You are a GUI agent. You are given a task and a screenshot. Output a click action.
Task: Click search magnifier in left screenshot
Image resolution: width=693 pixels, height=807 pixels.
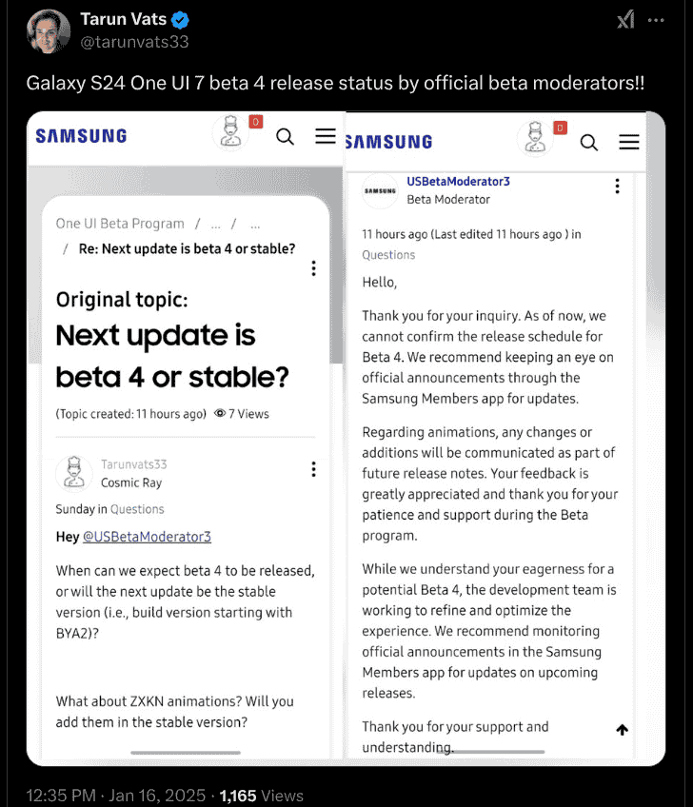tap(285, 137)
